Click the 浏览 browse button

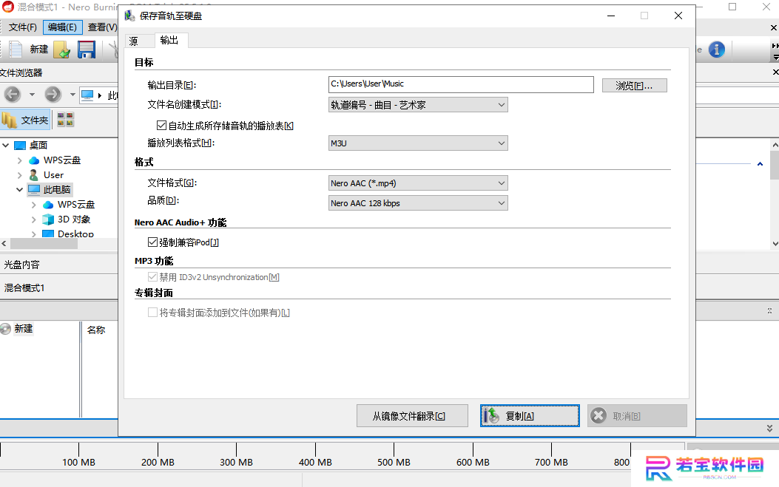(635, 86)
